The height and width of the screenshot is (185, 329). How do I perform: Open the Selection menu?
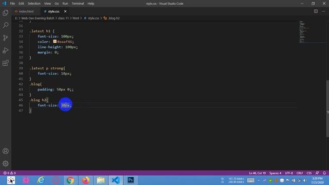coord(34,4)
